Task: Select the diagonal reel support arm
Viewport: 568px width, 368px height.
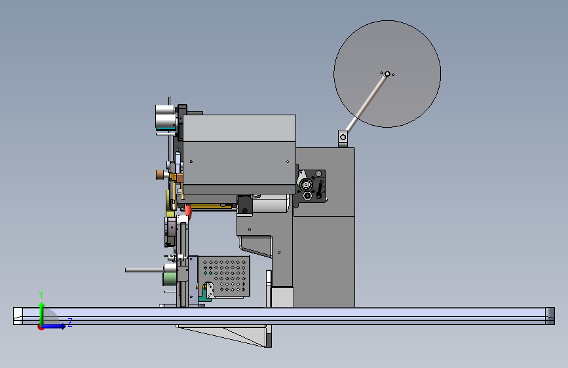Action: [366, 103]
